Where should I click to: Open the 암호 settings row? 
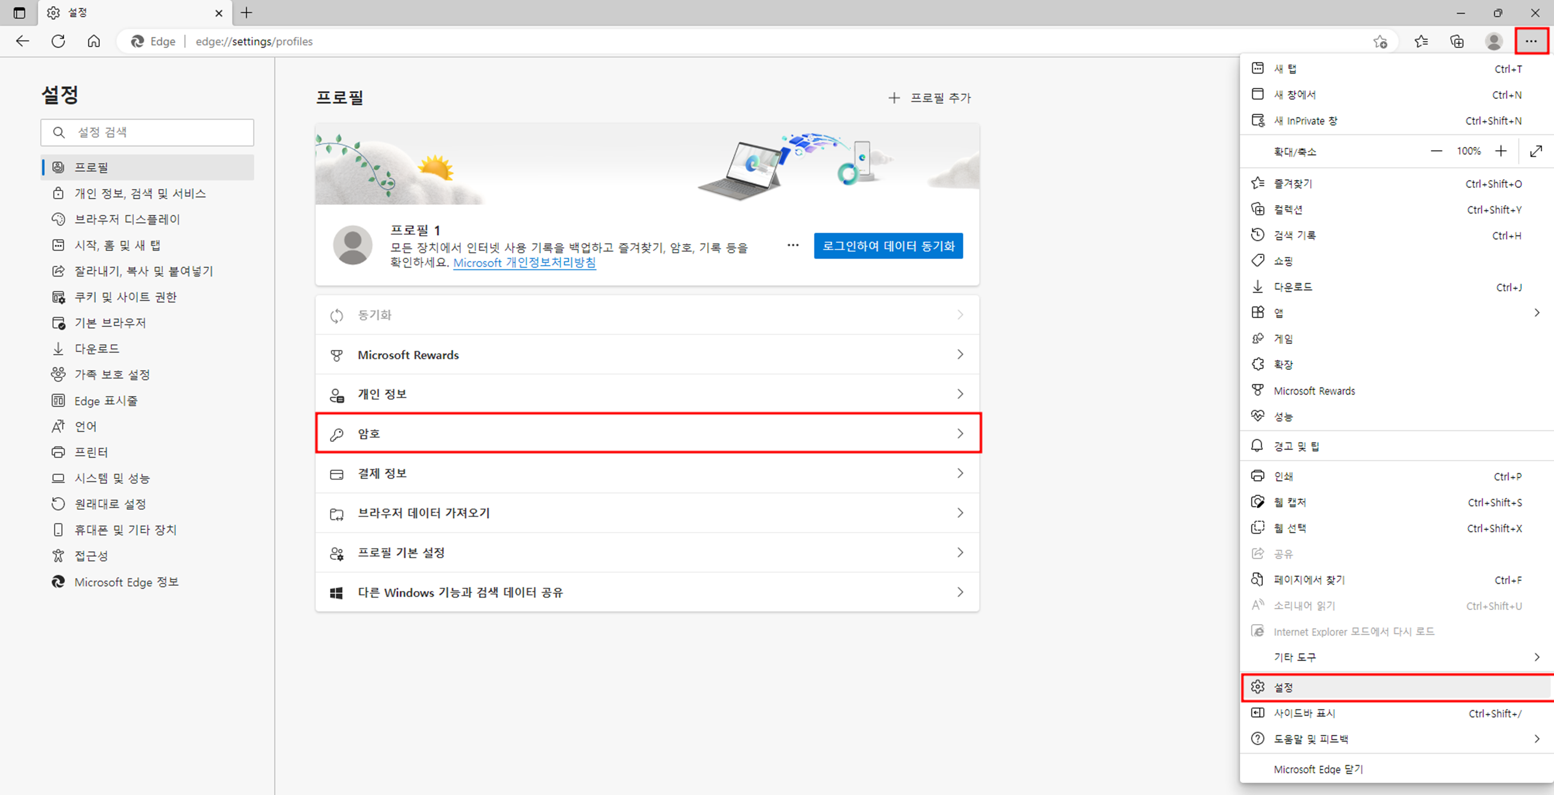[647, 433]
